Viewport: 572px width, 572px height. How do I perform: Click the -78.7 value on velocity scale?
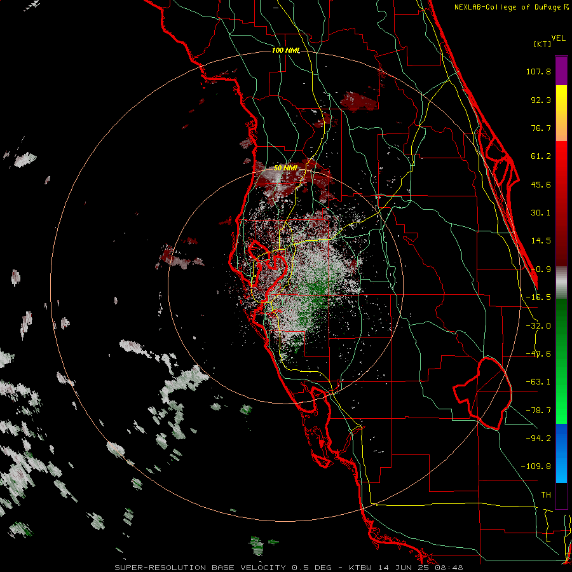click(538, 411)
